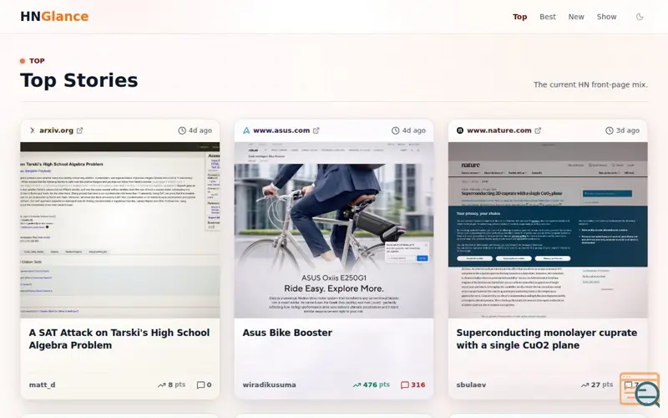Image resolution: width=668 pixels, height=418 pixels.
Task: Open 'A SAT Attack on Tarski's' story title
Action: point(119,339)
